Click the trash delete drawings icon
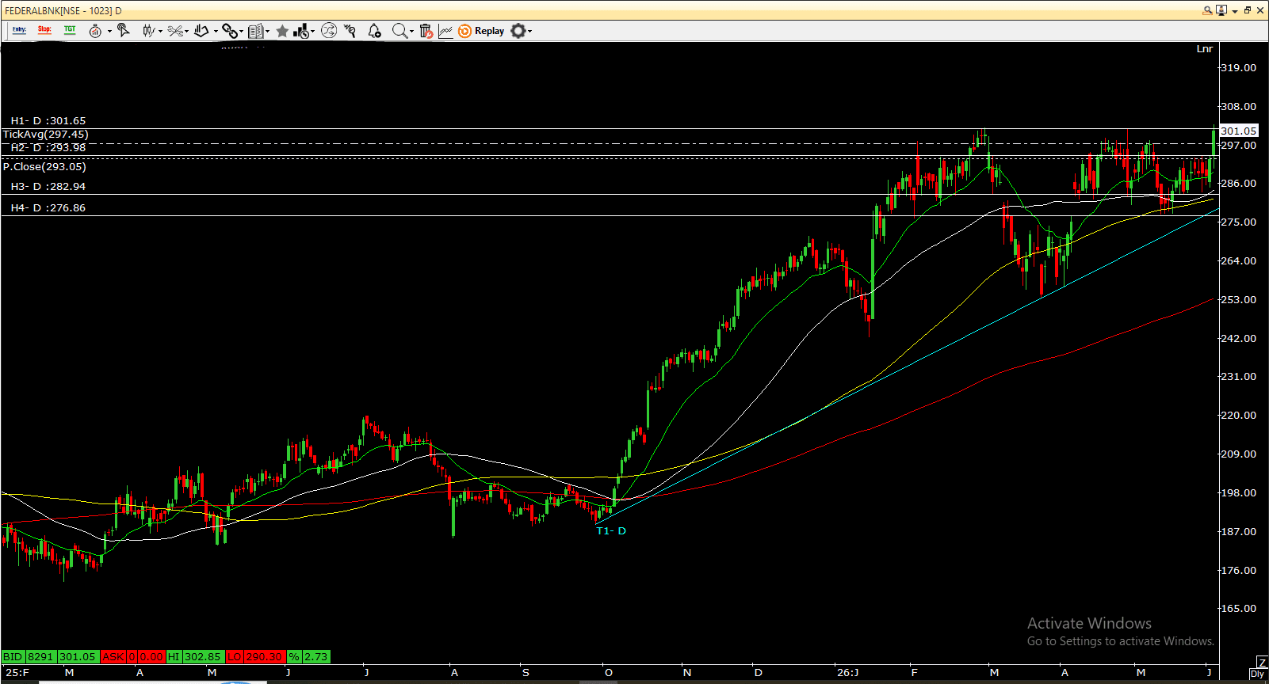This screenshot has width=1269, height=684. 426,31
